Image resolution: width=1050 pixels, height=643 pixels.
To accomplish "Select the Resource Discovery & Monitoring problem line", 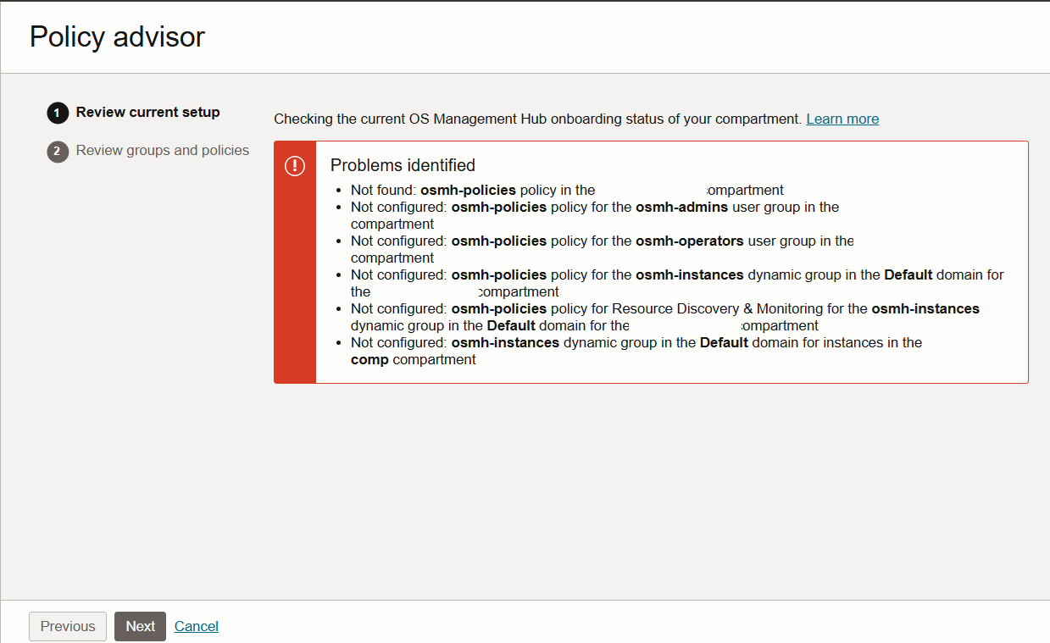I will [665, 317].
